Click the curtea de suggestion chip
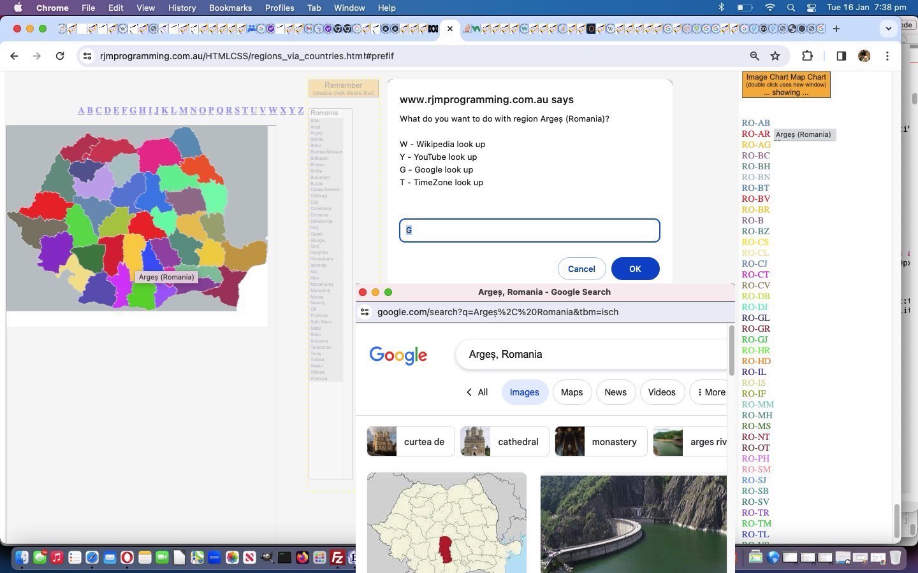Viewport: 918px width, 573px height. 411,442
